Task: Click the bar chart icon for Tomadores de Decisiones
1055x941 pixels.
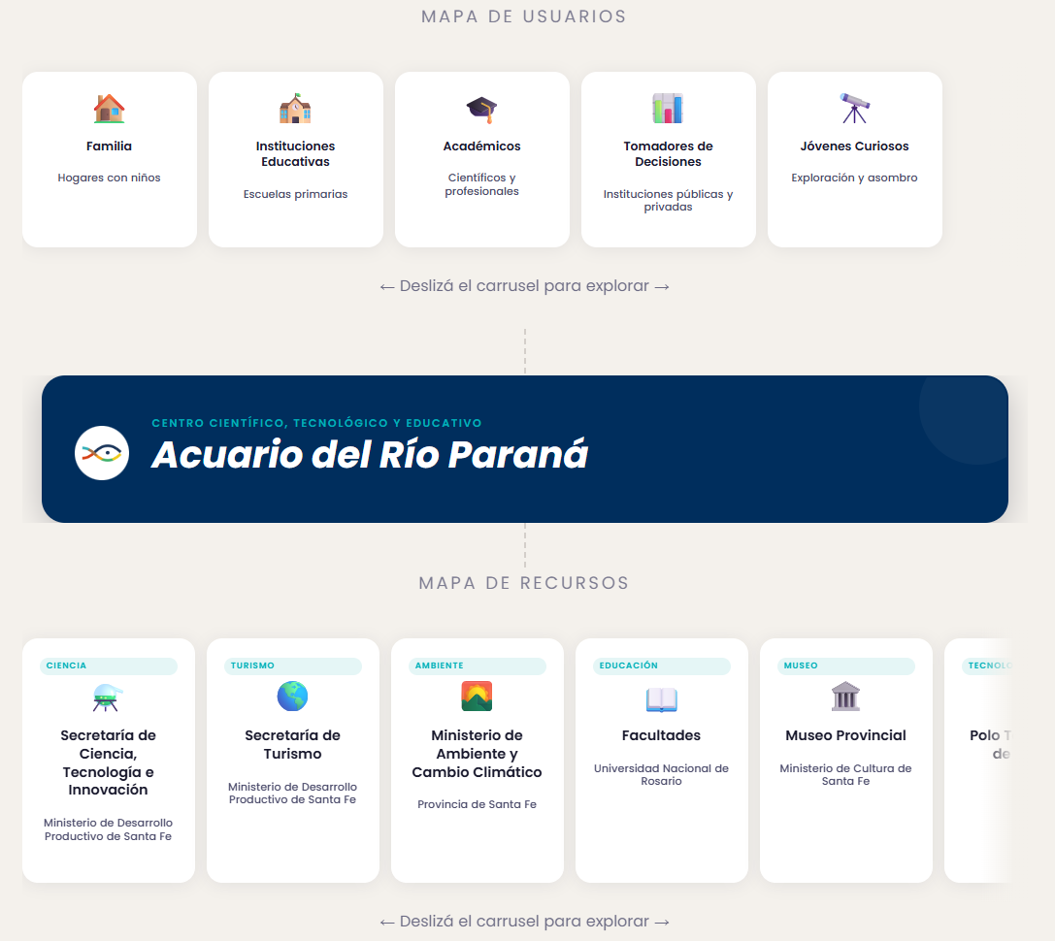Action: (x=668, y=109)
